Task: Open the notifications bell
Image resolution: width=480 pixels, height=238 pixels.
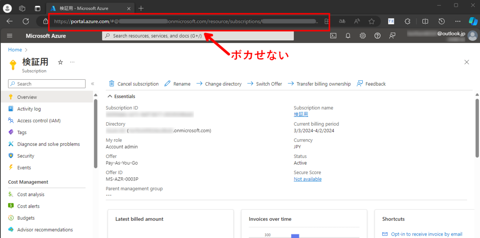Action: pos(348,36)
